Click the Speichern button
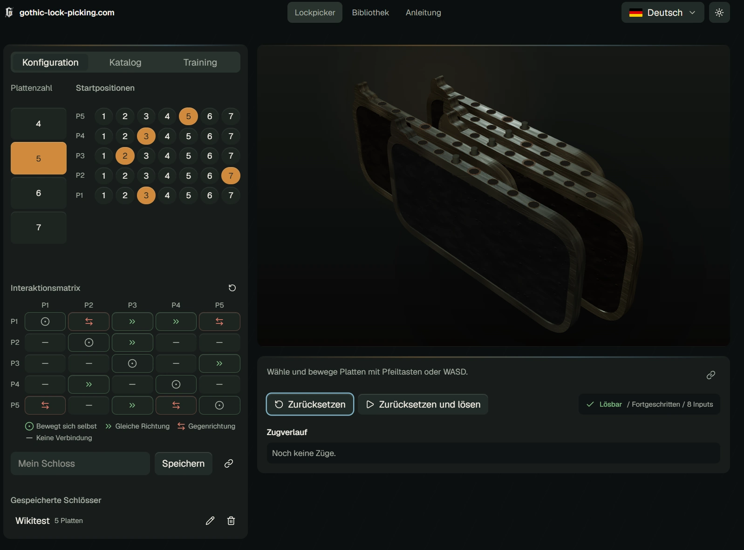This screenshot has height=550, width=744. coord(184,463)
